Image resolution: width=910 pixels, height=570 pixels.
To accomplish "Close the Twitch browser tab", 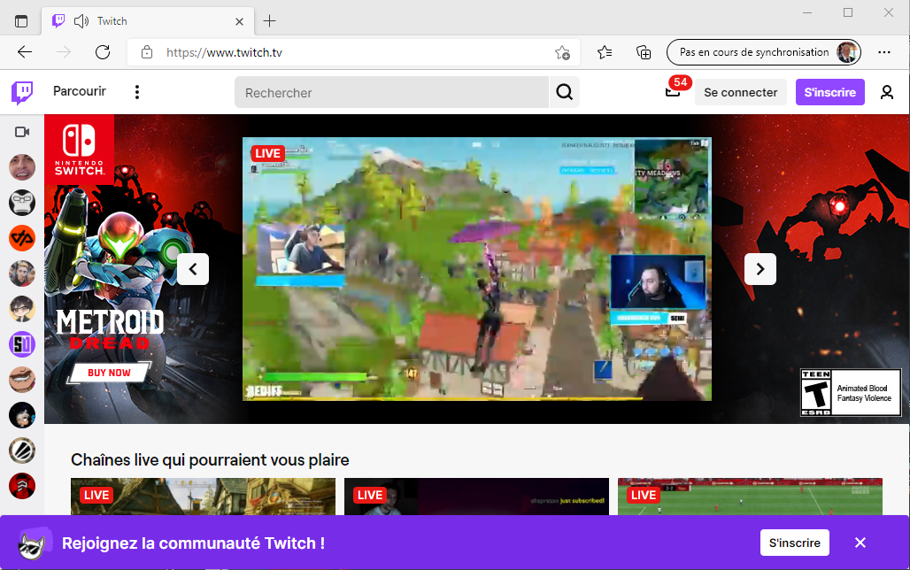I will (x=239, y=21).
